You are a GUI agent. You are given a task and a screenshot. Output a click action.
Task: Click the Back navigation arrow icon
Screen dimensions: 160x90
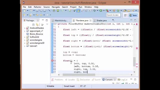click(41, 15)
